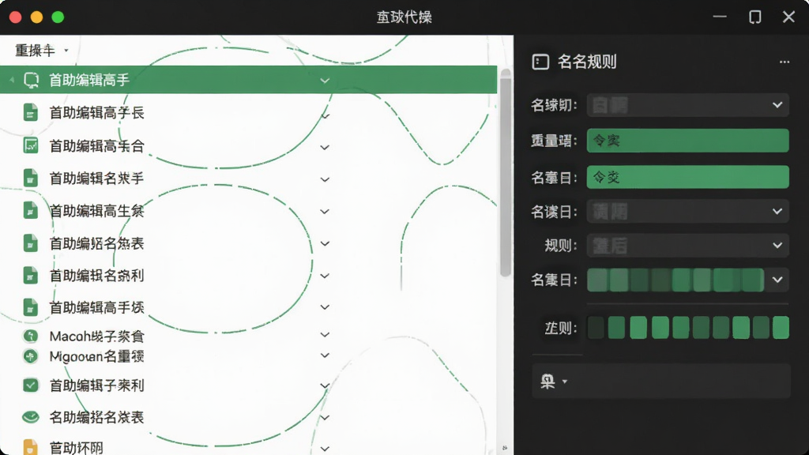
Task: Click the chart icon beside 首助编辑高手合
Action: click(x=31, y=145)
